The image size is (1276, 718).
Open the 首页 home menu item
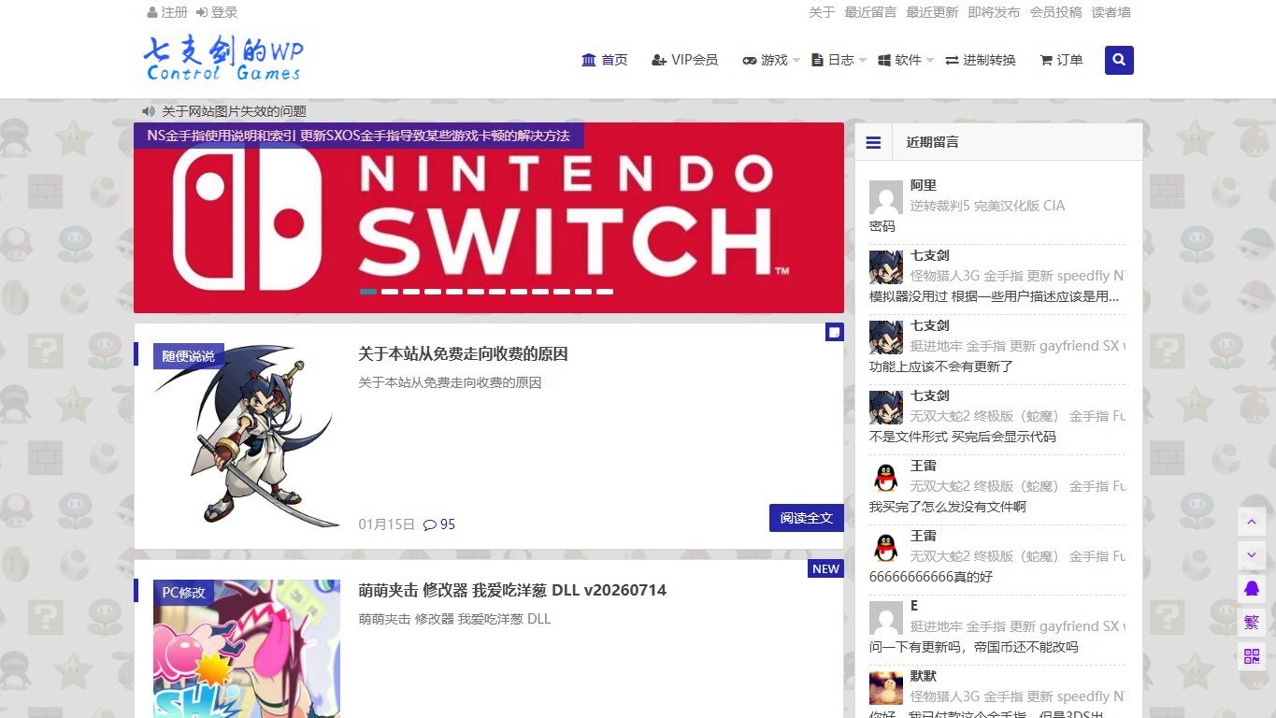[605, 60]
